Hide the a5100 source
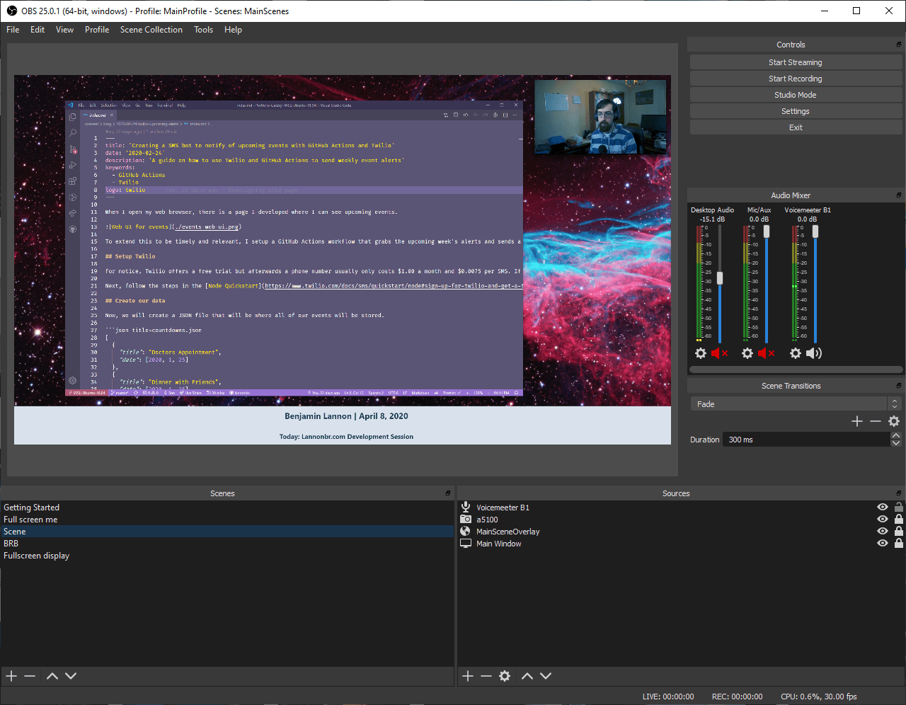 click(883, 519)
